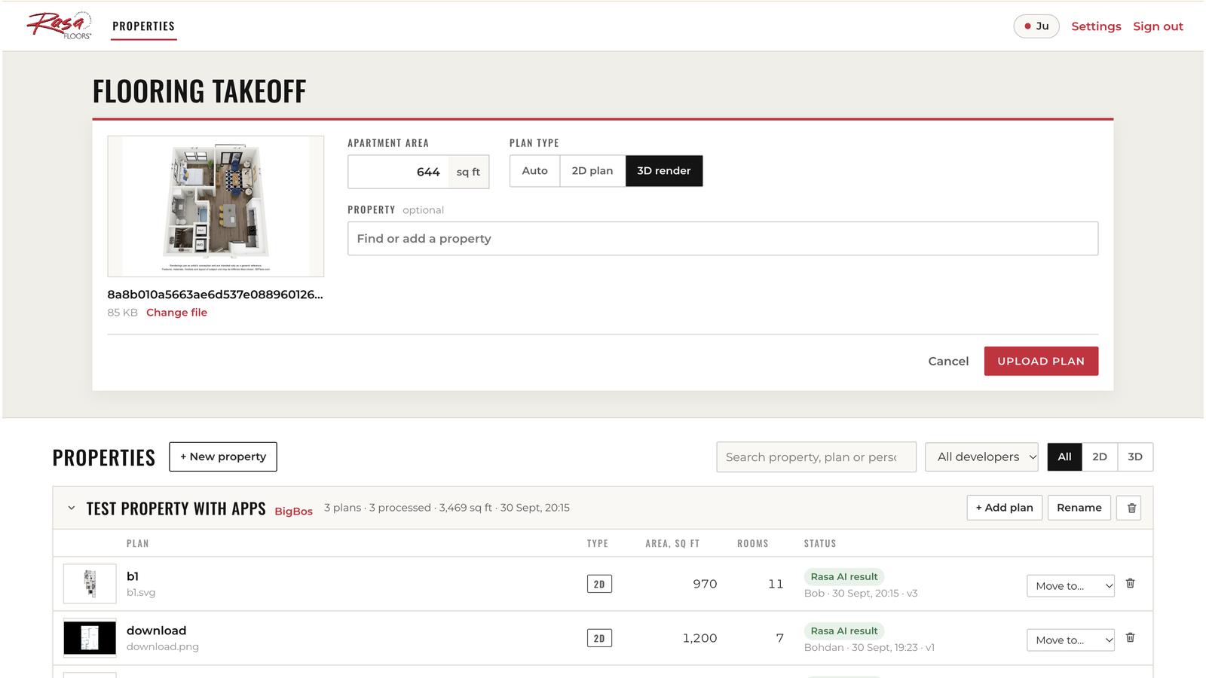Image resolution: width=1206 pixels, height=678 pixels.
Task: Click the 2D type badge for b1
Action: pos(599,584)
